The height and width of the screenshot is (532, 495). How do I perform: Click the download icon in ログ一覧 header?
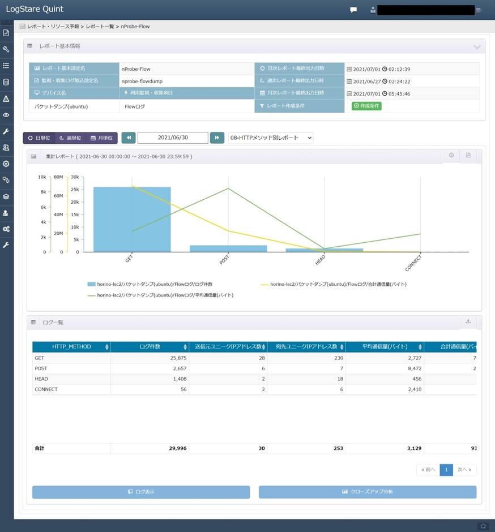[x=468, y=321]
